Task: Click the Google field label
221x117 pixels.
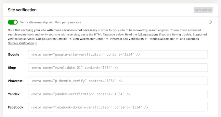Action: tap(14, 55)
